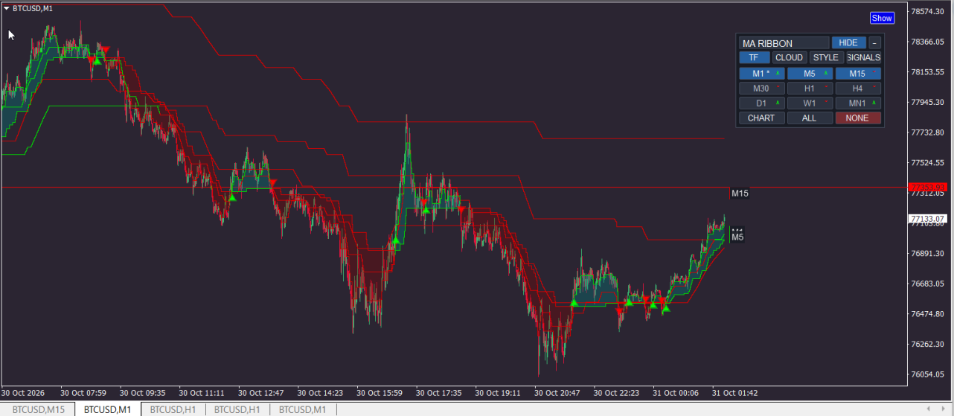This screenshot has height=416, width=954.
Task: Click time label 30 Oct 14:23
Action: click(320, 392)
